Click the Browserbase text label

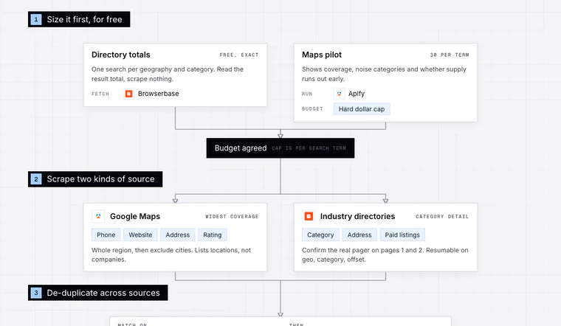click(159, 94)
